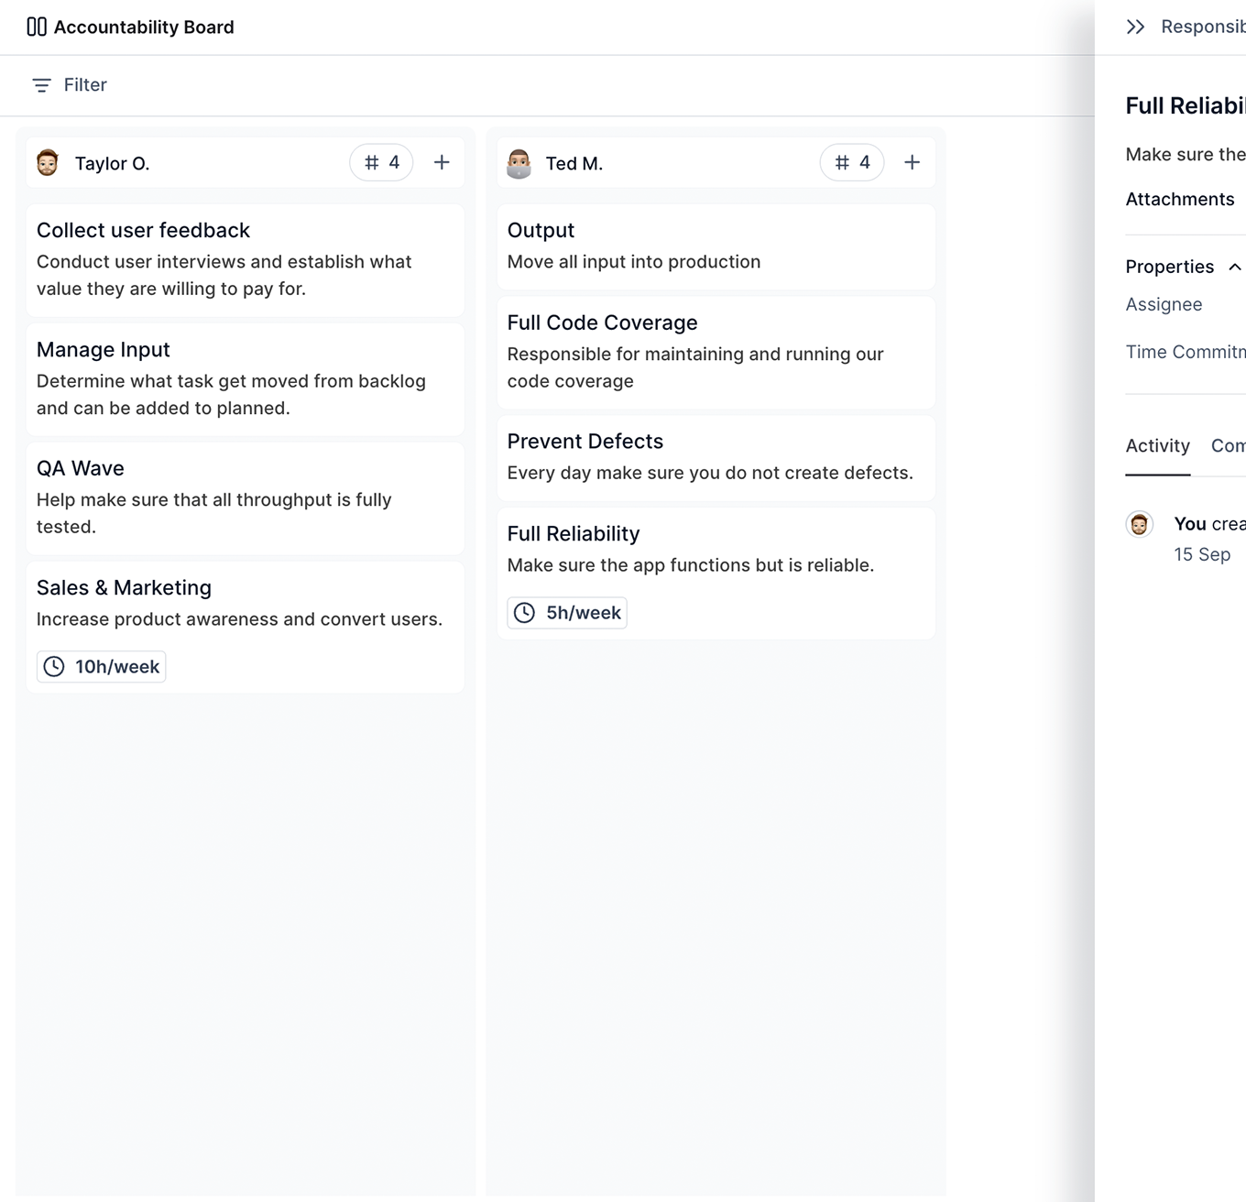Add a card to Ted M.'s column
The width and height of the screenshot is (1246, 1202).
tap(912, 162)
